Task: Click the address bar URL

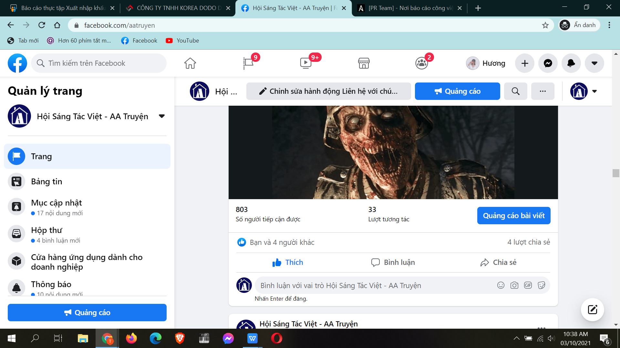Action: (x=119, y=25)
